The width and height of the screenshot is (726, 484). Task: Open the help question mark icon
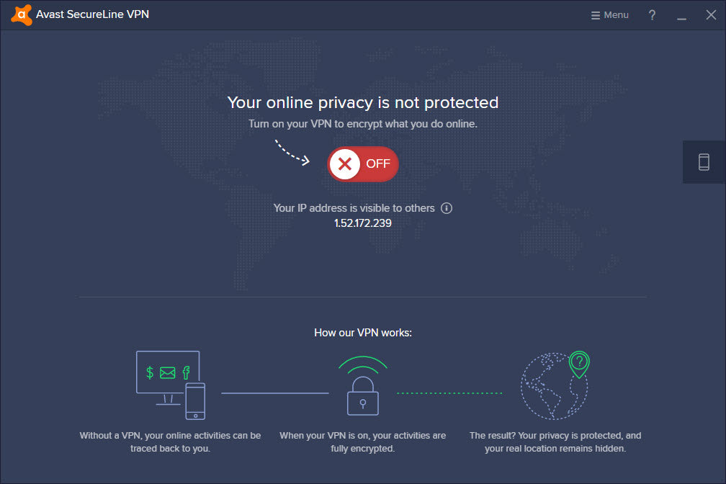[652, 15]
